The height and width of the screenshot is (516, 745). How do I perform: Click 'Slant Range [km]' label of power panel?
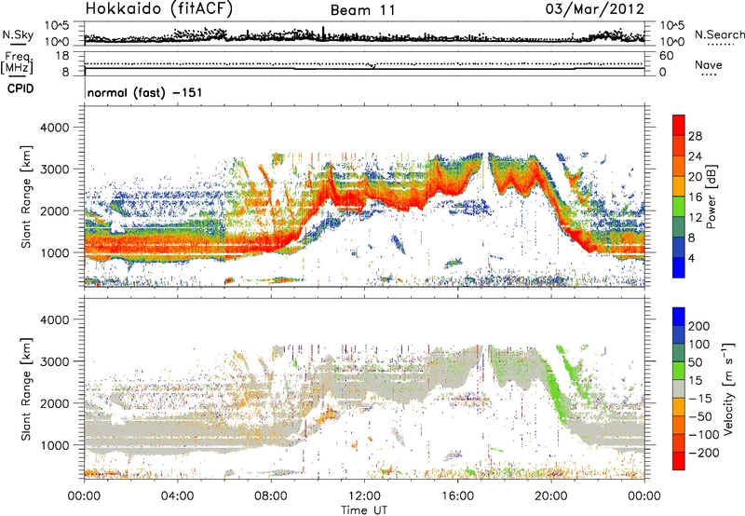click(26, 197)
